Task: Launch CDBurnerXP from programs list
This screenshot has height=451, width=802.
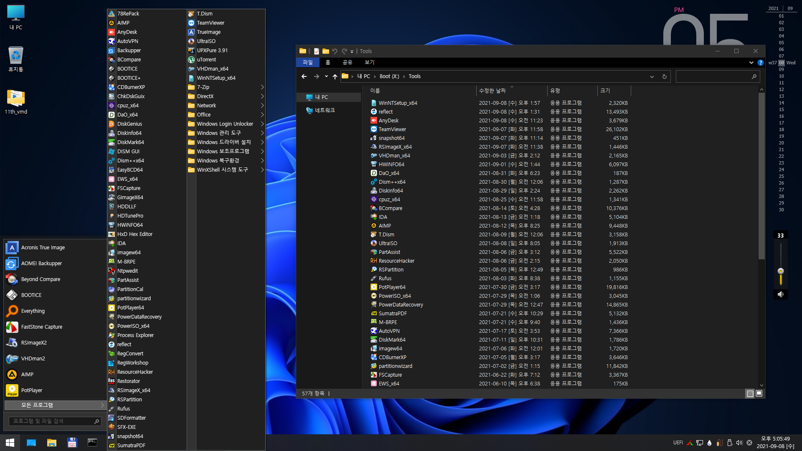Action: point(146,87)
